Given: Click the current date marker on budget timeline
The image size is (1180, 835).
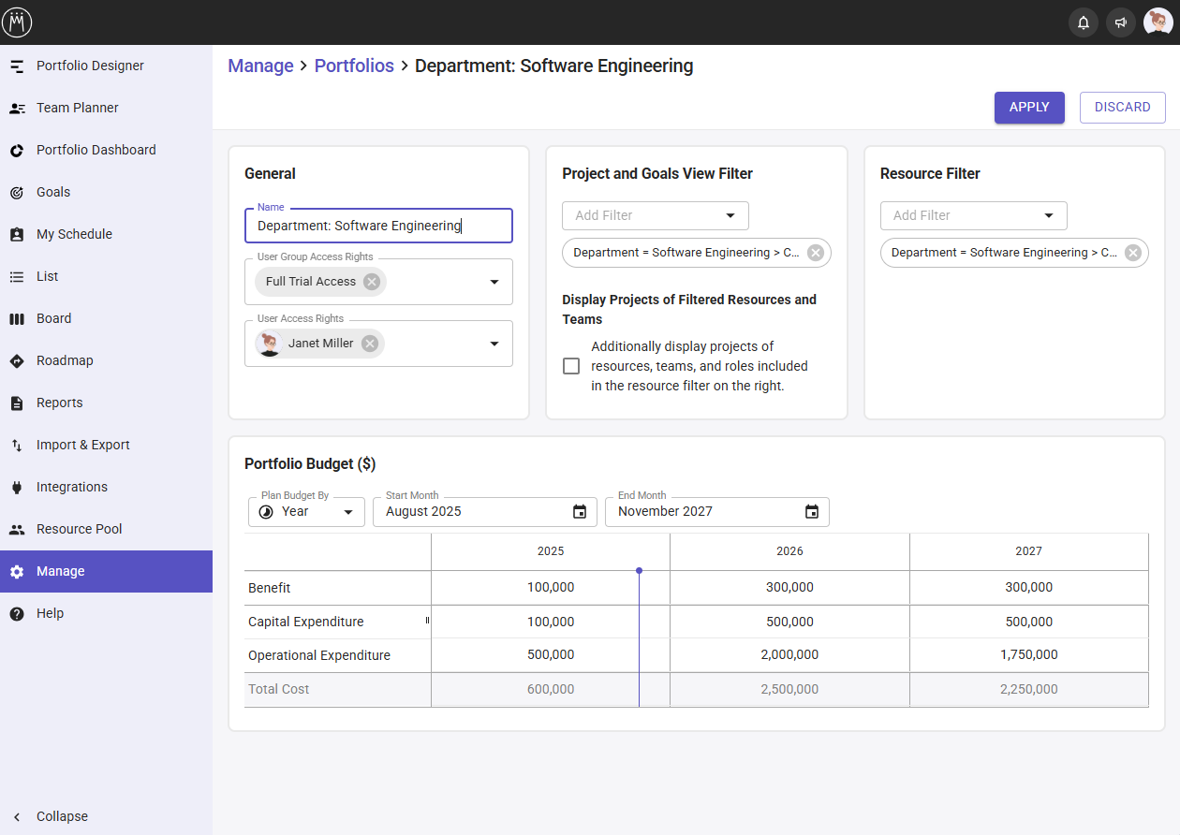Looking at the screenshot, I should pyautogui.click(x=639, y=571).
